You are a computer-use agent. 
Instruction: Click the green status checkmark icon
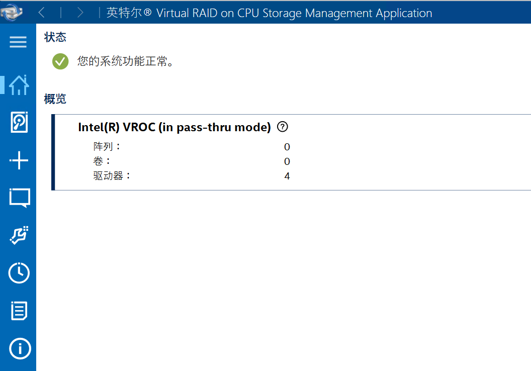coord(60,61)
